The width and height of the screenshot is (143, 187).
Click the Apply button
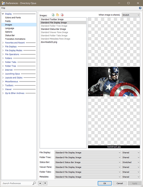[x=135, y=183]
